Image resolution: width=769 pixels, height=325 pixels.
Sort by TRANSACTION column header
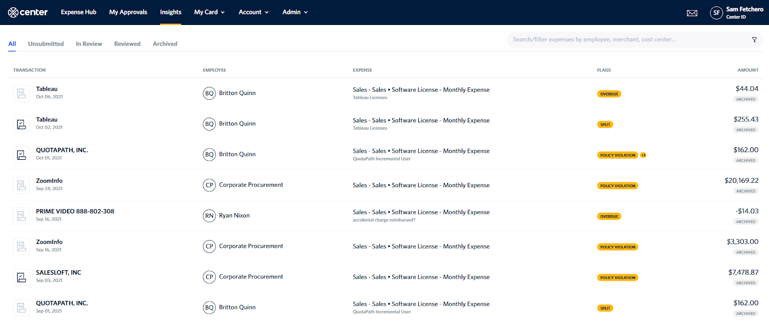(29, 70)
